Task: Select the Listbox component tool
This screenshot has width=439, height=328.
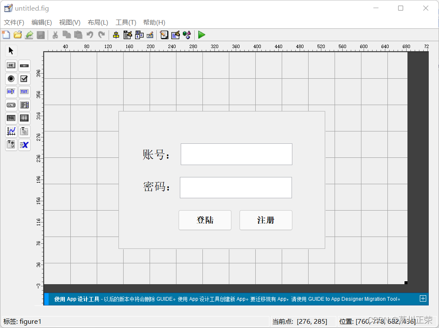Action: [x=24, y=105]
